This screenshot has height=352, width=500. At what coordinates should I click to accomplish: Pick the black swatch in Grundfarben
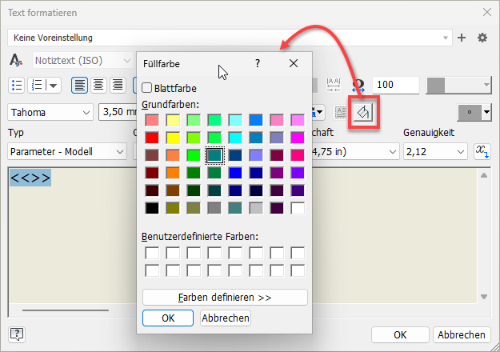[152, 208]
